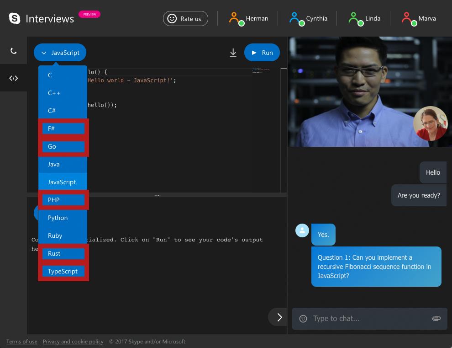Select Linda's participant avatar icon

click(x=355, y=19)
